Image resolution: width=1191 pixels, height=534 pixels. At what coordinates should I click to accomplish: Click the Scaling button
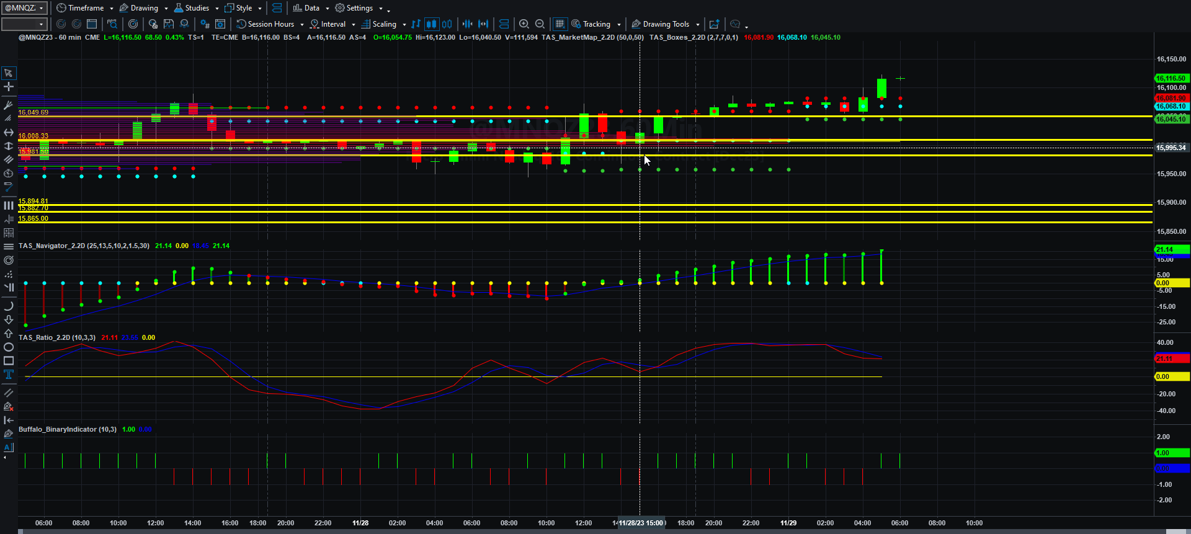379,24
